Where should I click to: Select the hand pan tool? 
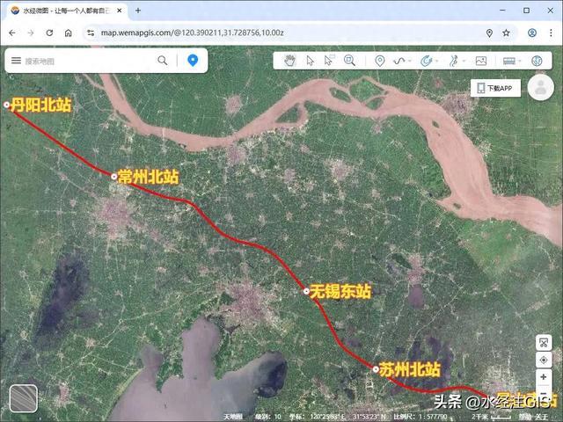289,61
